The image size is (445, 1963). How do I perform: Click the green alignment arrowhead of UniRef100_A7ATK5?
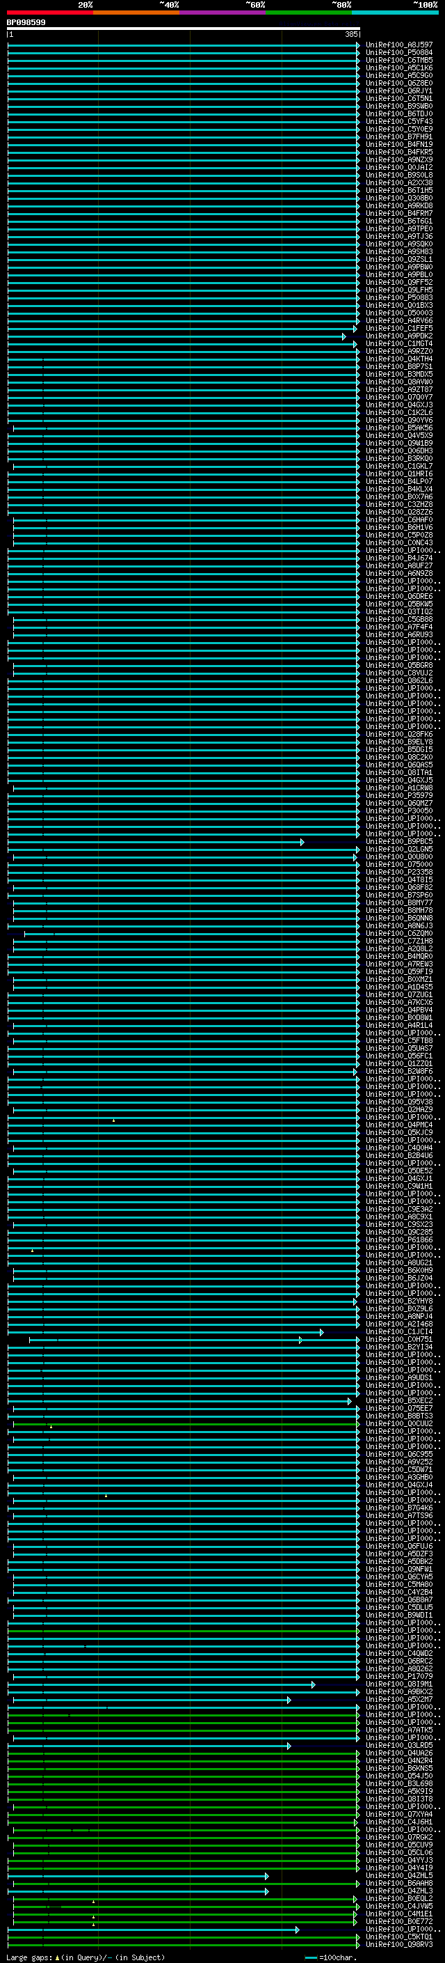click(x=357, y=1730)
